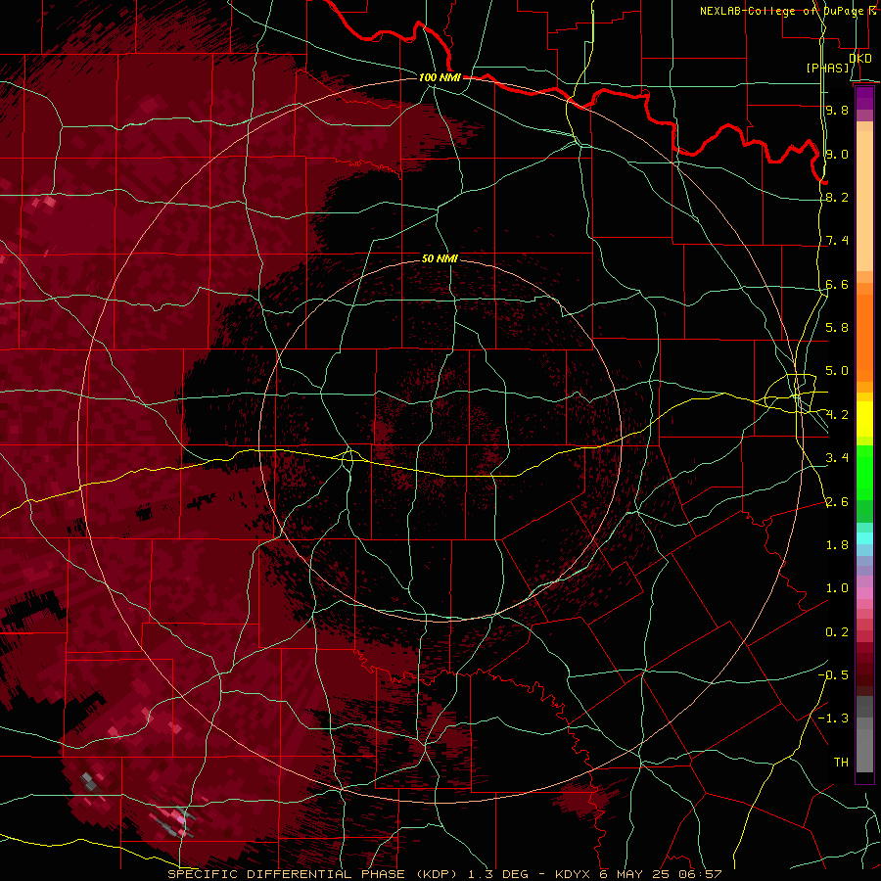881x881 pixels.
Task: Click the 8.2 scale value
Action: coord(837,197)
